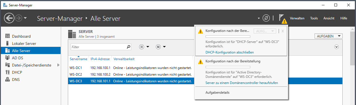Viewport: 356px width, 105px height.
Task: Click the SERVER tile header icon
Action: click(x=72, y=34)
